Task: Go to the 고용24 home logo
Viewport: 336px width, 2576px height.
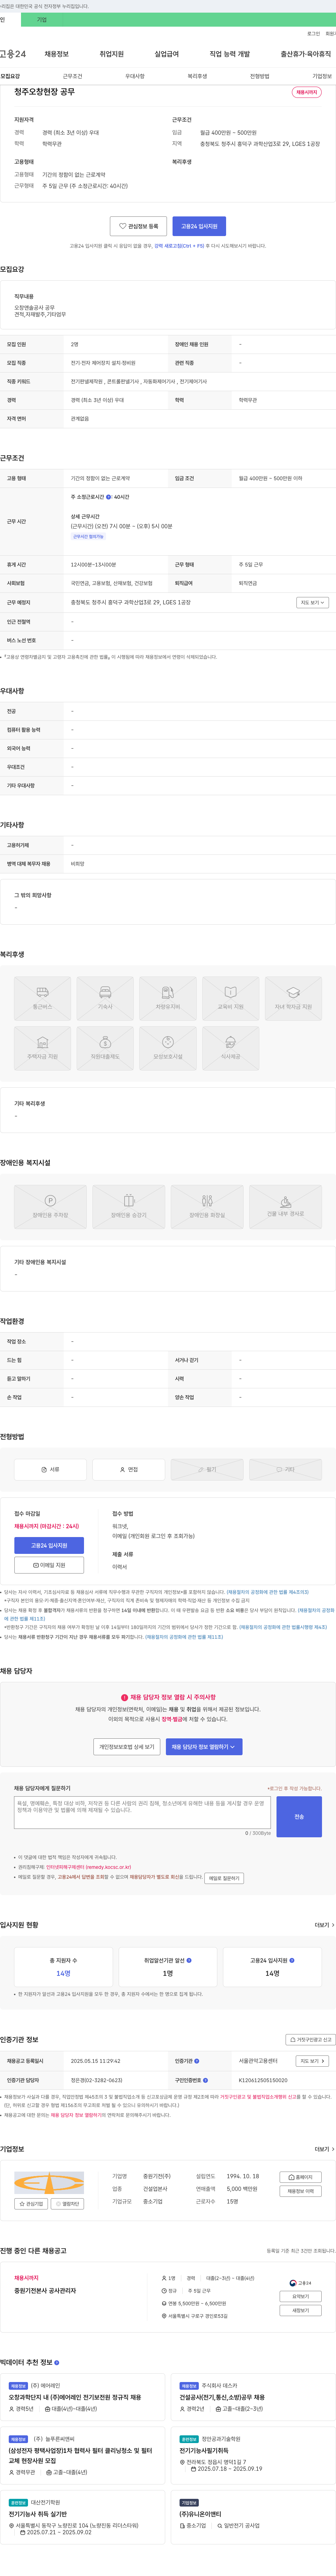Action: [13, 54]
